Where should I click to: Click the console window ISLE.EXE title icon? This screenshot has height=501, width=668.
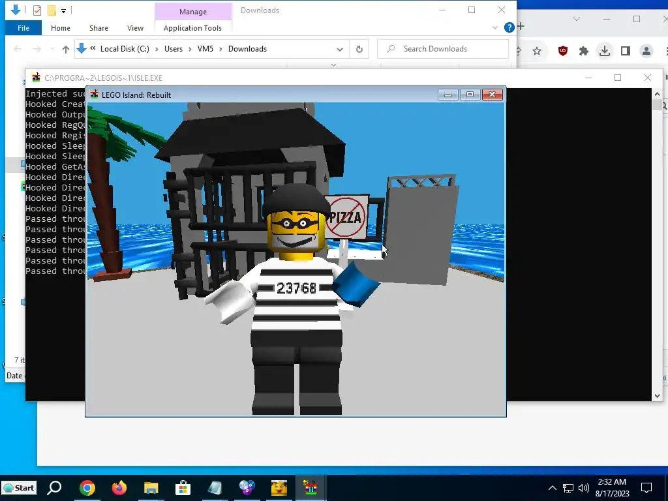click(x=37, y=78)
